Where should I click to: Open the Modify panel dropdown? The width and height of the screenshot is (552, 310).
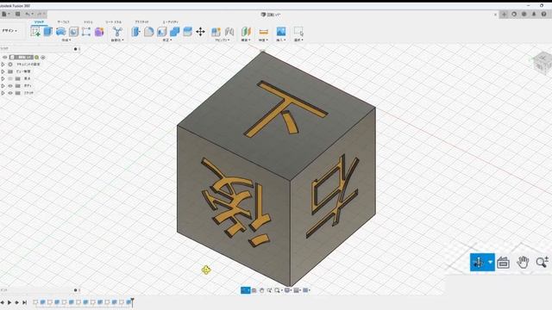[x=167, y=40]
